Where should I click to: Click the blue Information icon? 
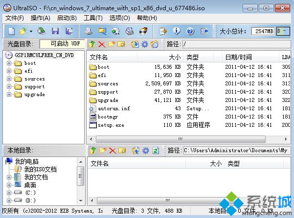177,31
